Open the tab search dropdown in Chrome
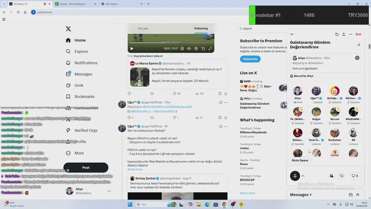This screenshot has width=371, height=209. 4,4
